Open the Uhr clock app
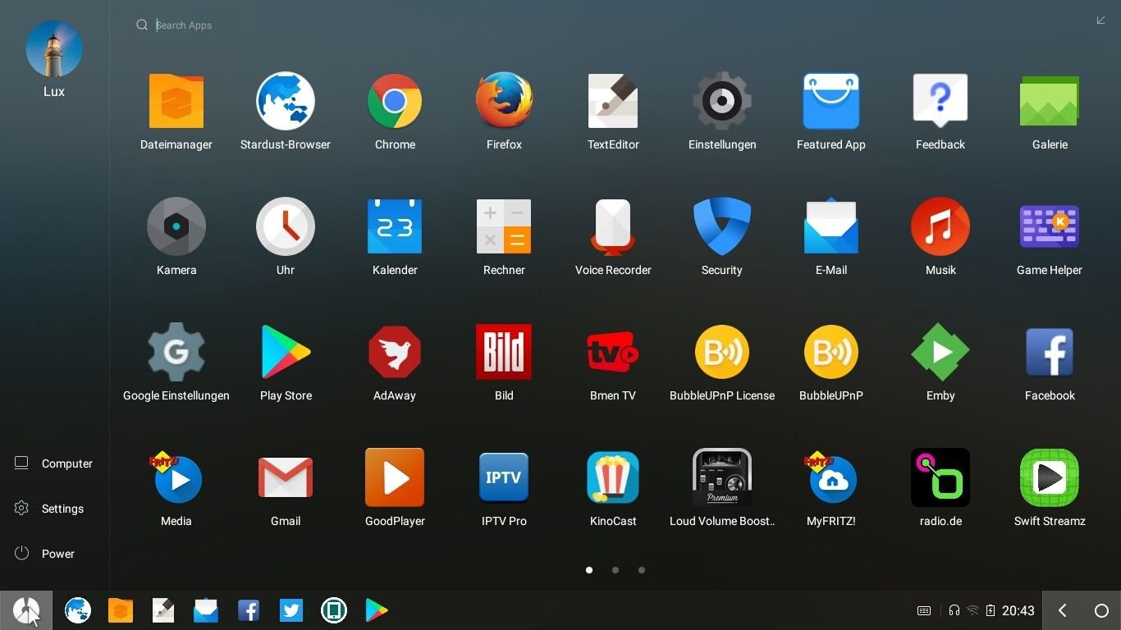The width and height of the screenshot is (1121, 630). (x=286, y=226)
